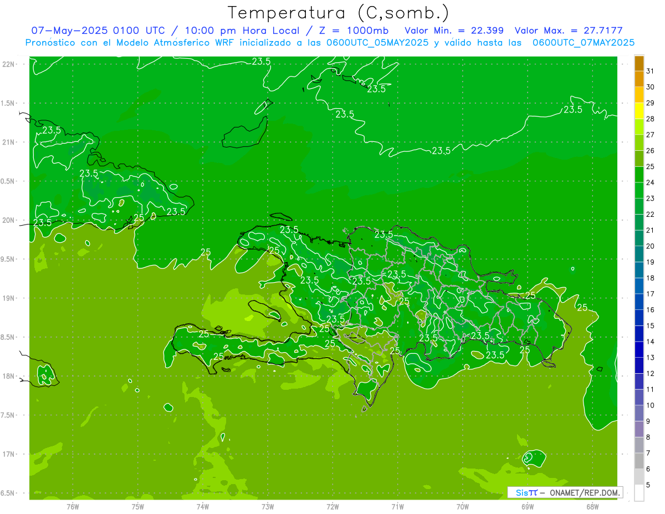Click the mauve swatch between 8 and 9
665x514 pixels.
point(639,429)
